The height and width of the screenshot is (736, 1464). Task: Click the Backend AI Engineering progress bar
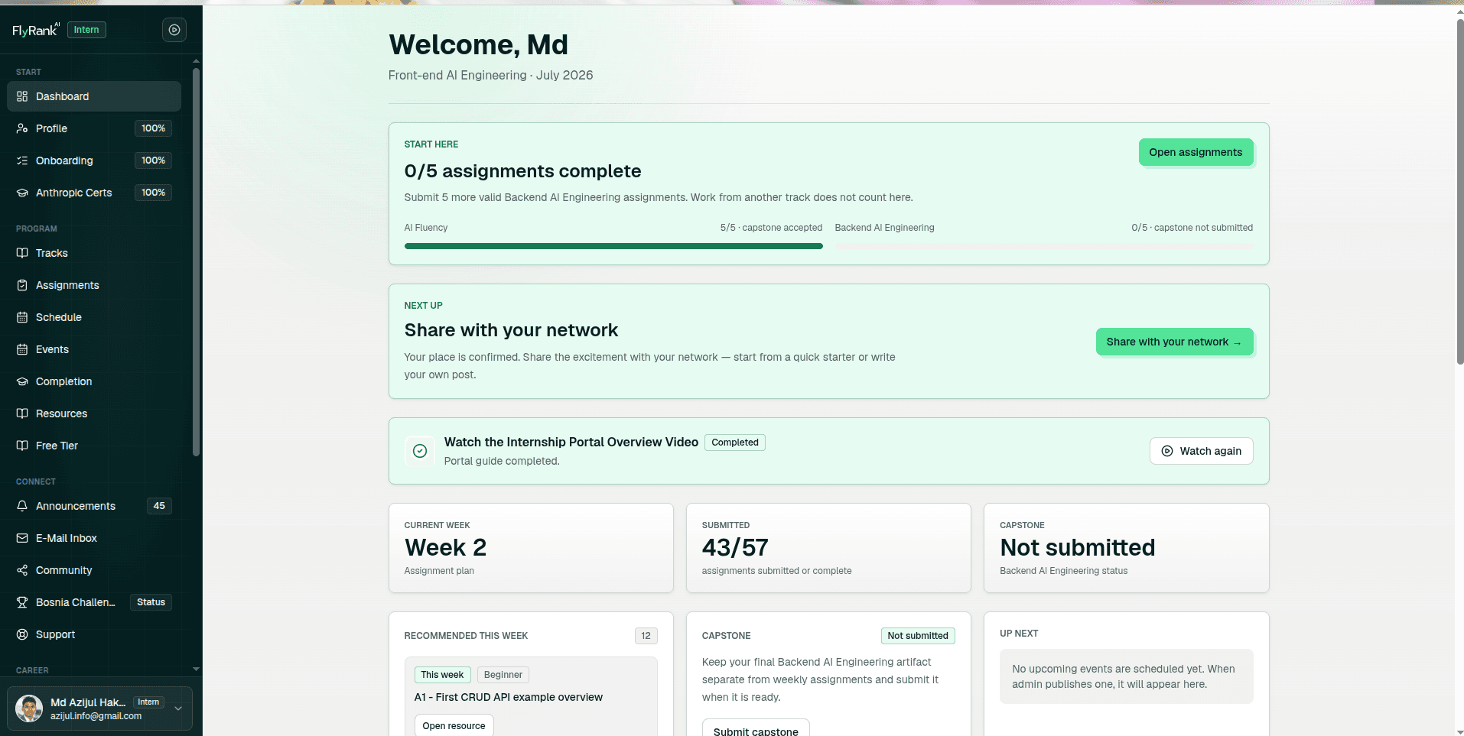tap(1044, 246)
